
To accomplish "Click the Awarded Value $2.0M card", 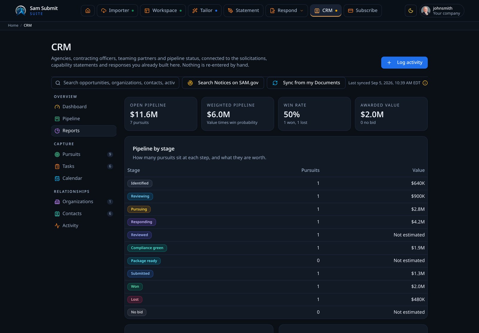I will pos(391,114).
